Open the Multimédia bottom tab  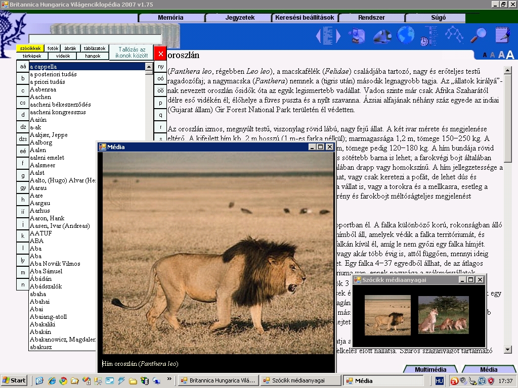click(x=430, y=369)
